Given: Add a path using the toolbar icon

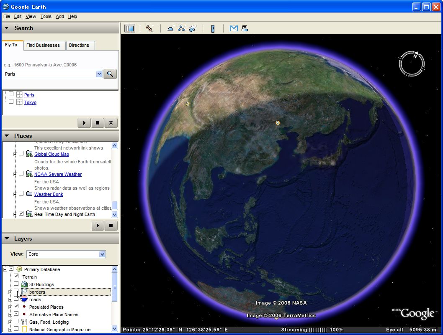Looking at the screenshot, I should point(182,28).
